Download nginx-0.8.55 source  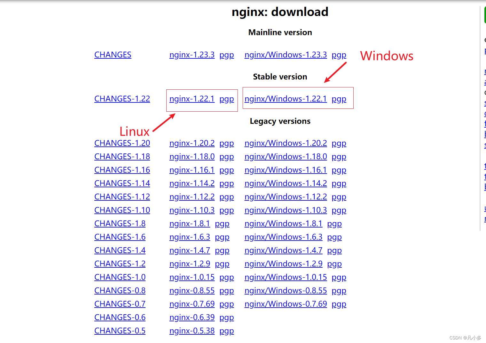point(192,291)
